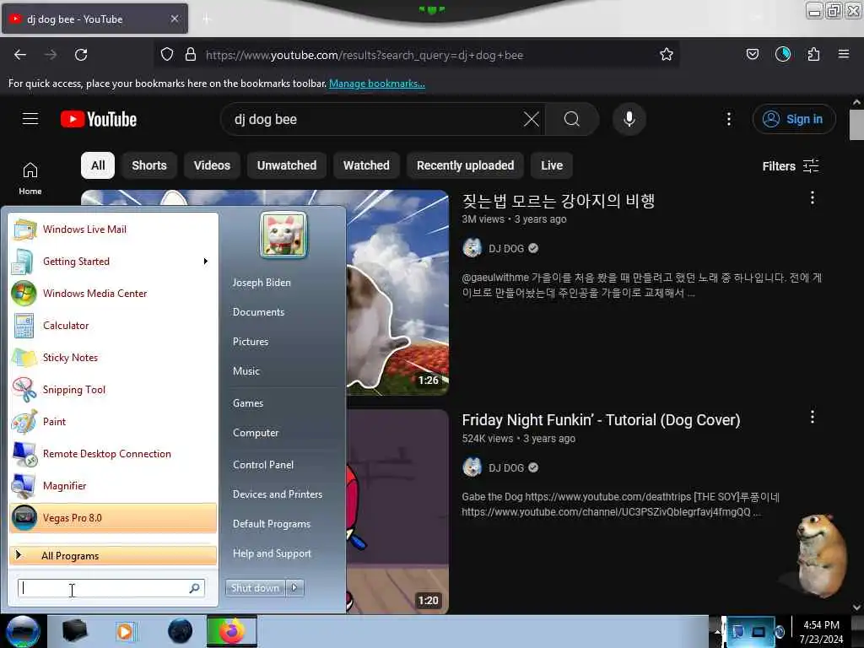Reload the YouTube page
Screen dimensions: 864x648
[x=81, y=55]
